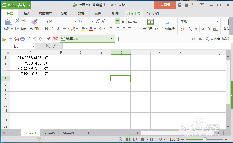Select the Format Painter (格式刷) brush
The width and height of the screenshot is (233, 143).
(x=34, y=22)
